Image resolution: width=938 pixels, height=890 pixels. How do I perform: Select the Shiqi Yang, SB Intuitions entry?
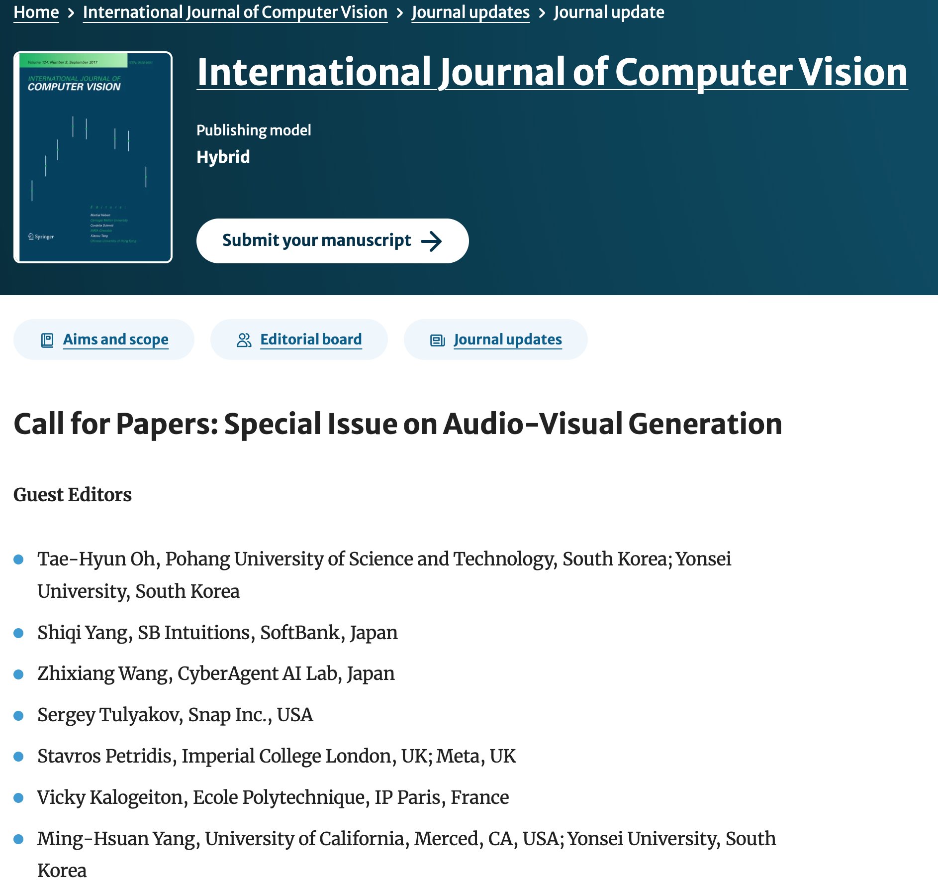coord(217,633)
